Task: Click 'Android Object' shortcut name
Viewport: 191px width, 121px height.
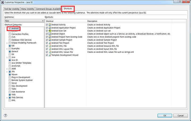Action: click(58, 34)
